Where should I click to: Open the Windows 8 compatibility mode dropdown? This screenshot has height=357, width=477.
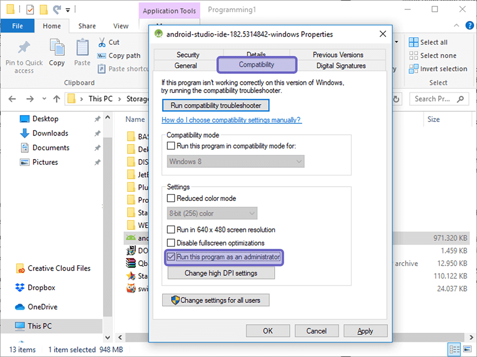pos(235,162)
